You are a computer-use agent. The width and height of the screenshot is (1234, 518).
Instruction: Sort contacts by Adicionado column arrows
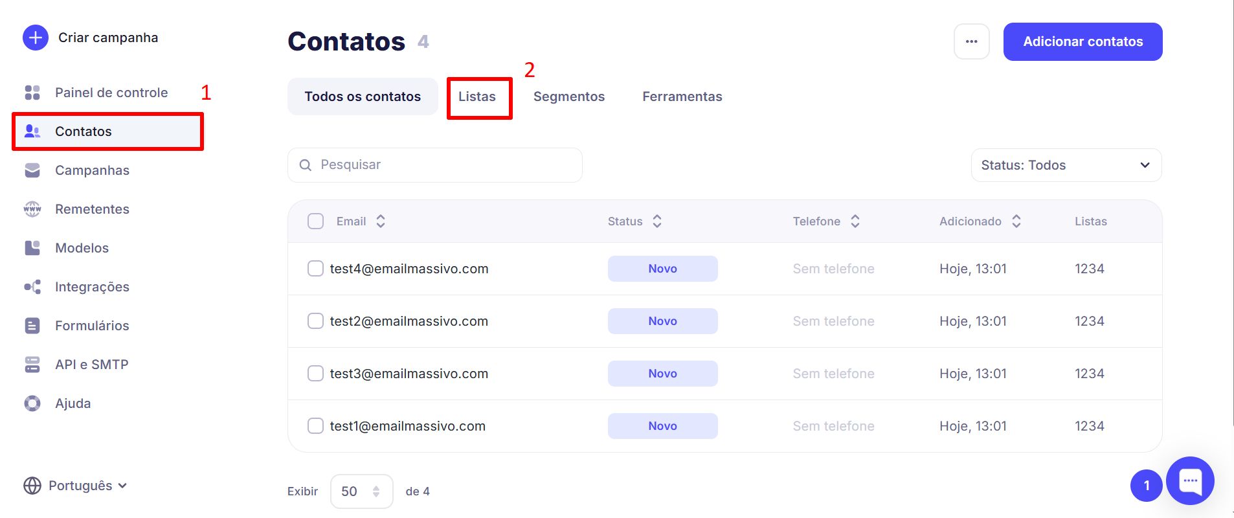[x=1016, y=221]
